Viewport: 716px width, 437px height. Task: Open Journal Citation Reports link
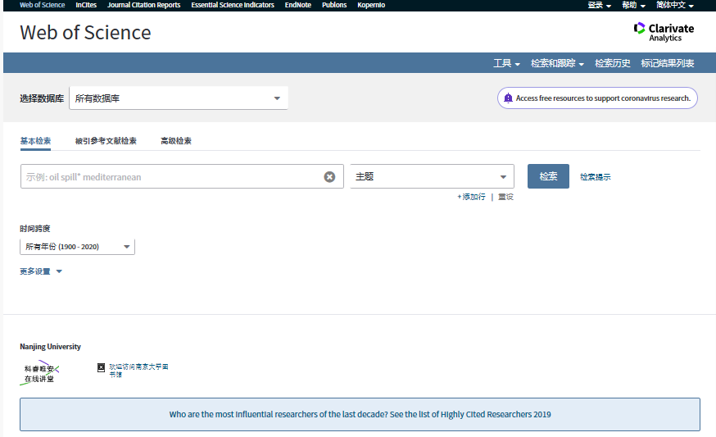tap(143, 5)
